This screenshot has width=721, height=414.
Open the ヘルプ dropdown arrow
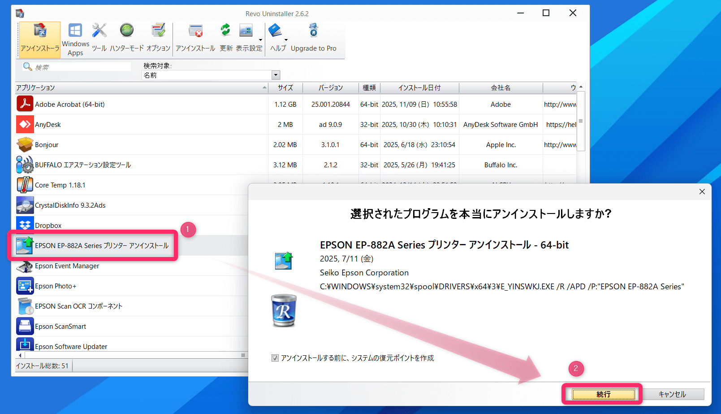(286, 40)
